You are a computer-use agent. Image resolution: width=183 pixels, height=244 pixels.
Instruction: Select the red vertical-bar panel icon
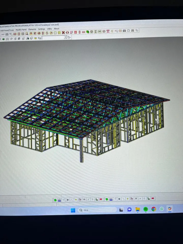[19, 34]
